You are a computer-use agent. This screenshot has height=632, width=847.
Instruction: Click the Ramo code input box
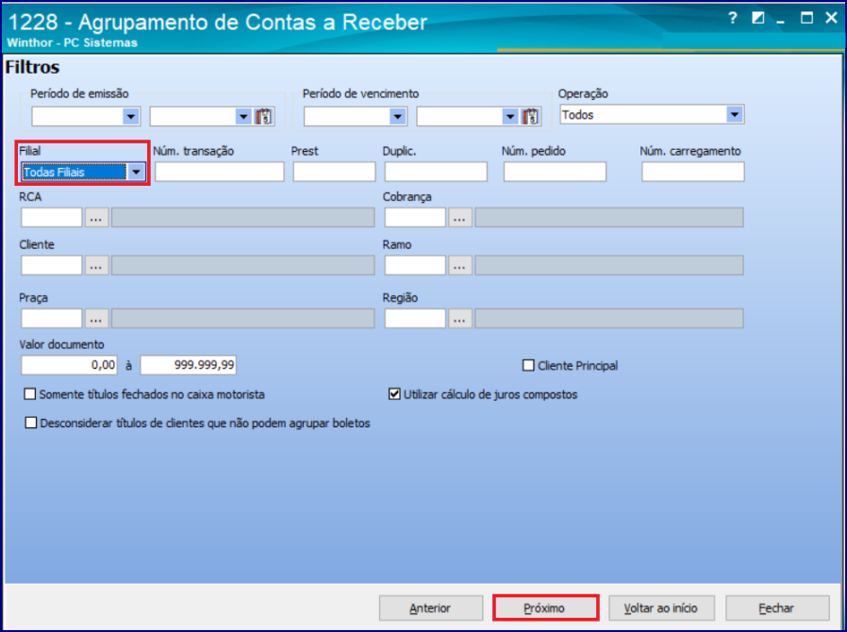(x=415, y=265)
